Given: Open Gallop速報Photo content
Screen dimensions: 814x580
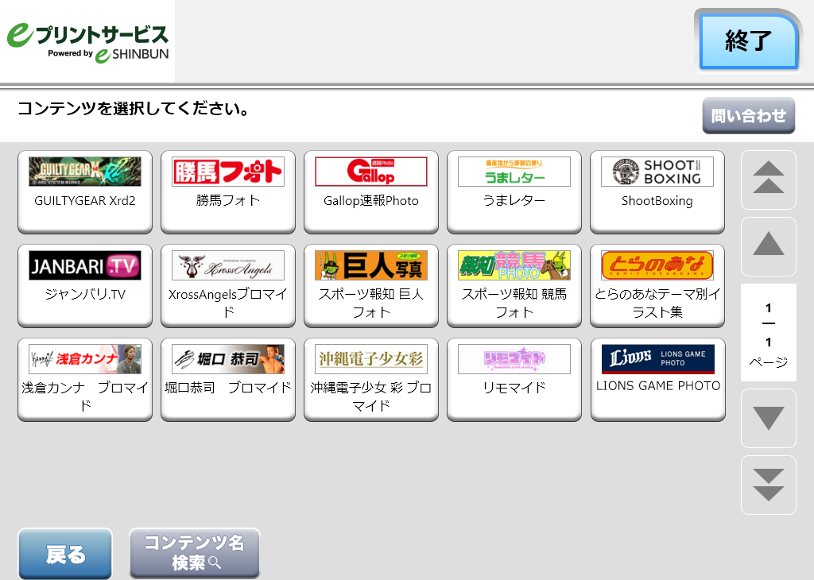Looking at the screenshot, I should coord(371,191).
